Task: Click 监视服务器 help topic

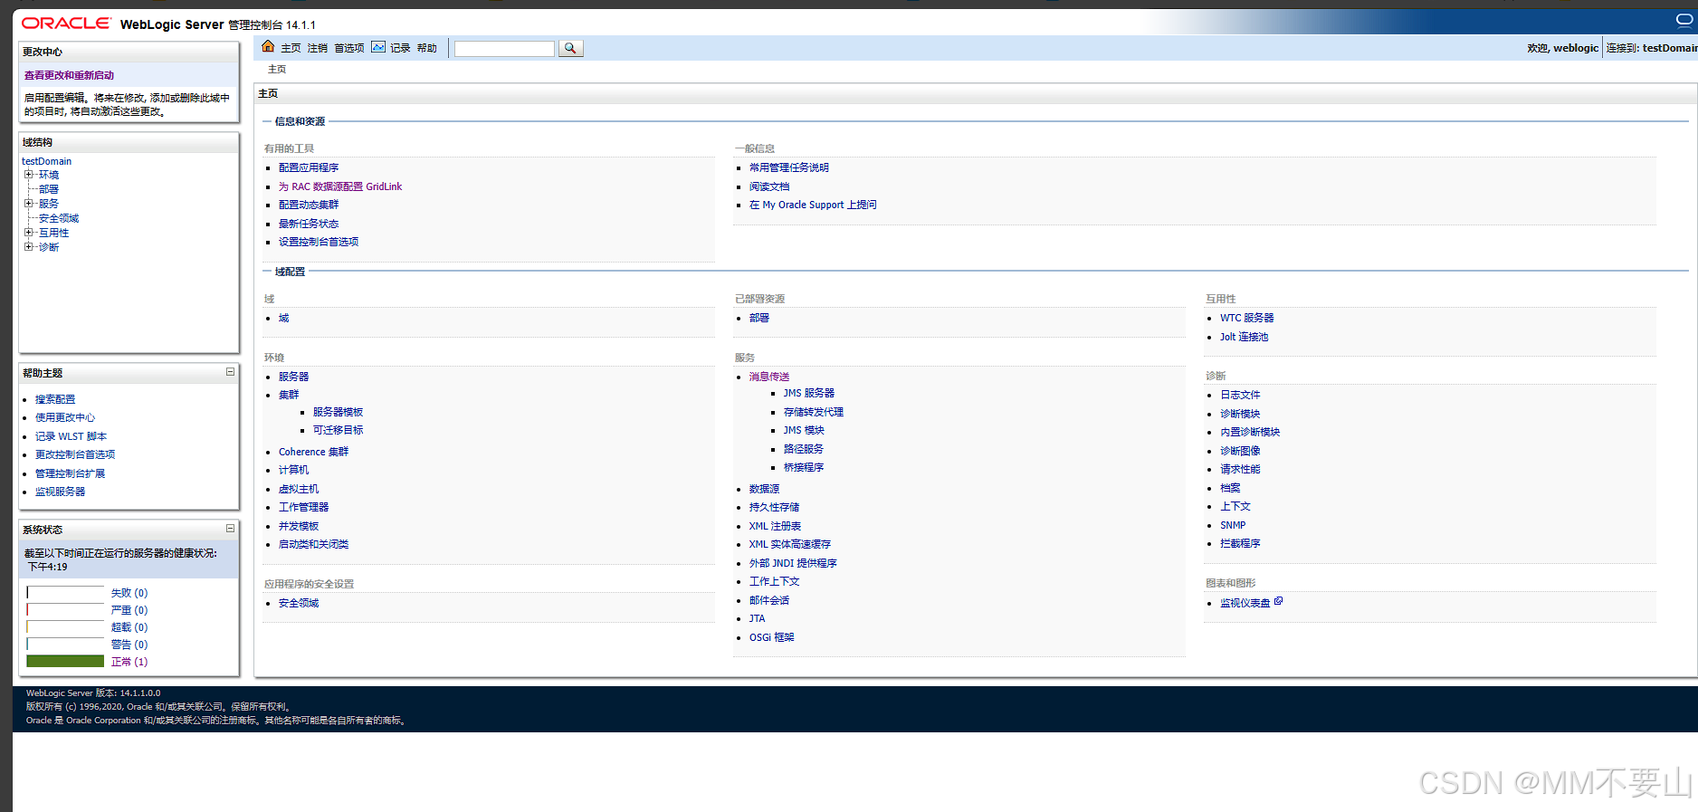Action: coord(60,492)
